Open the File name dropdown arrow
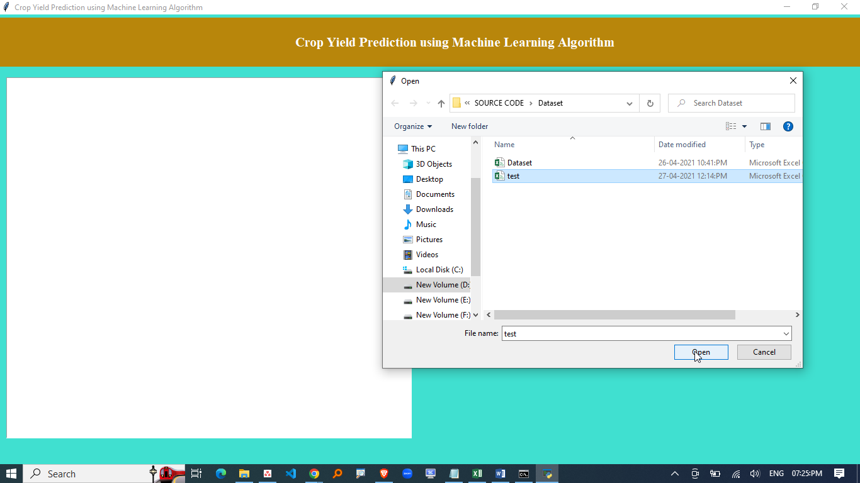 [786, 334]
